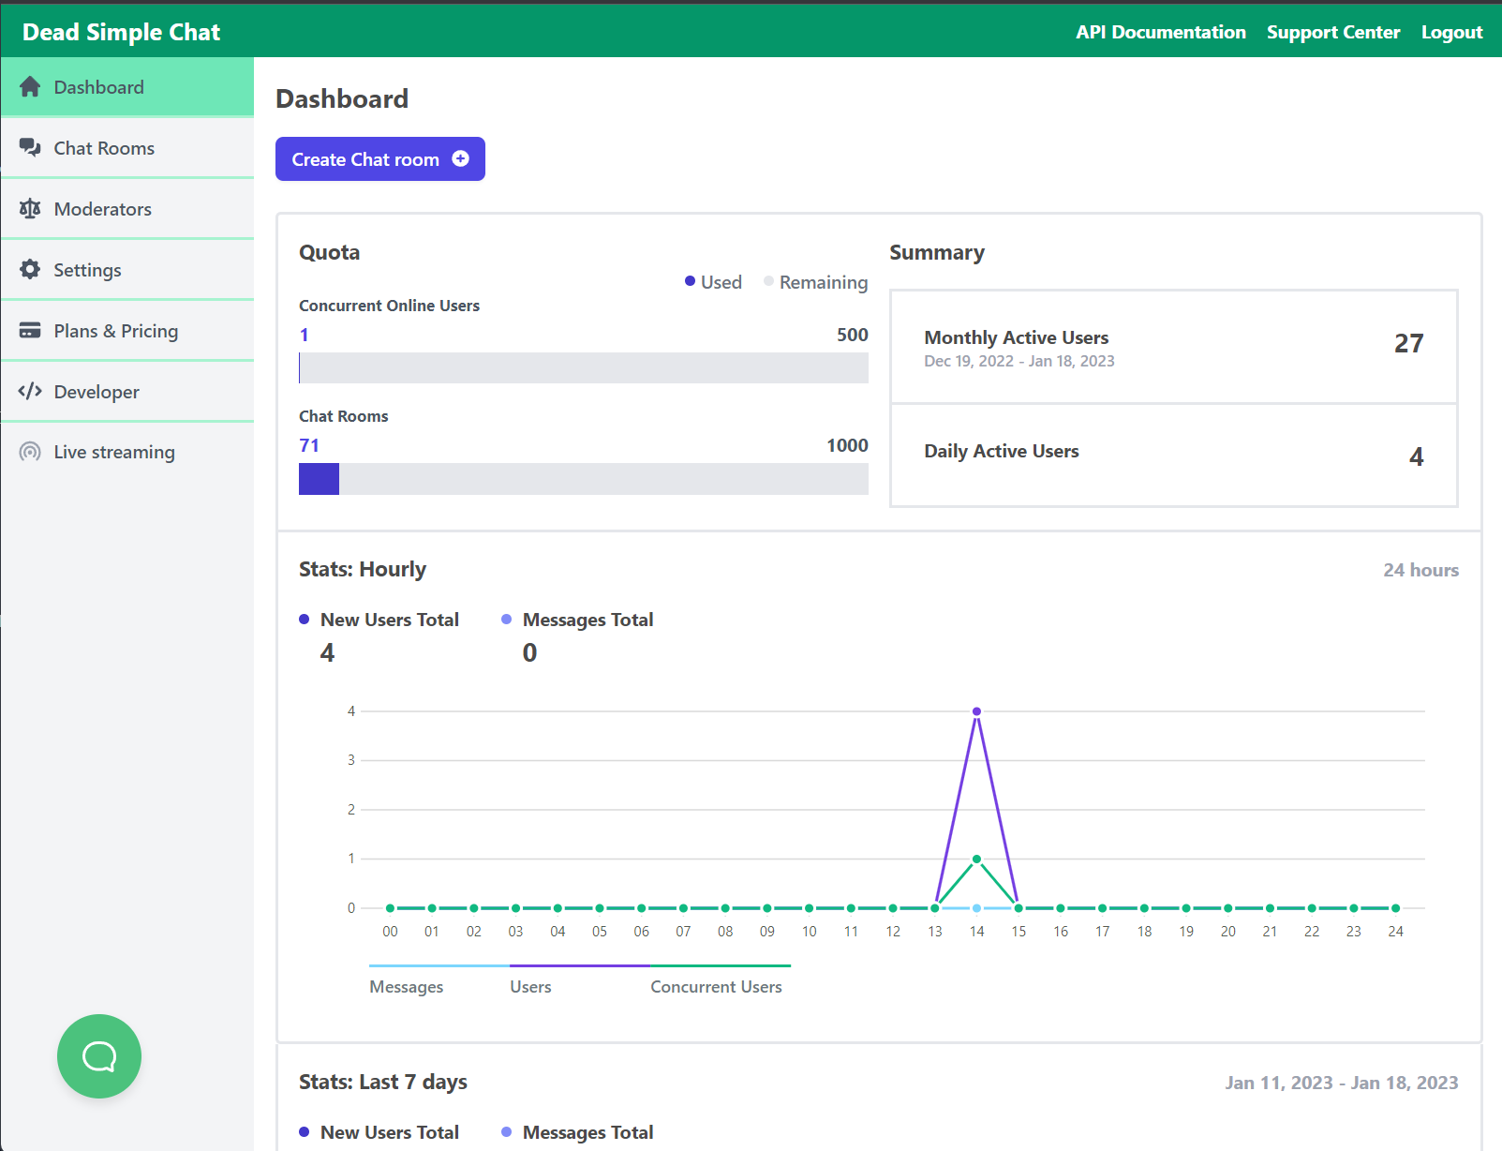Viewport: 1502px width, 1151px height.
Task: Open the green chat support widget
Action: coord(99,1056)
